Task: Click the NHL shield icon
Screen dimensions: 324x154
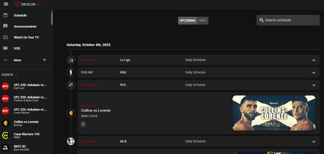Action: pos(71,85)
